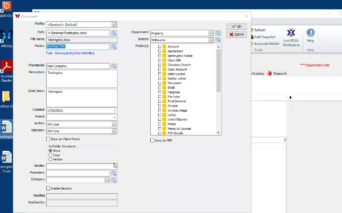Viewport: 342px width, 213px height.
Task: Open the Created date dropdown
Action: (114, 111)
